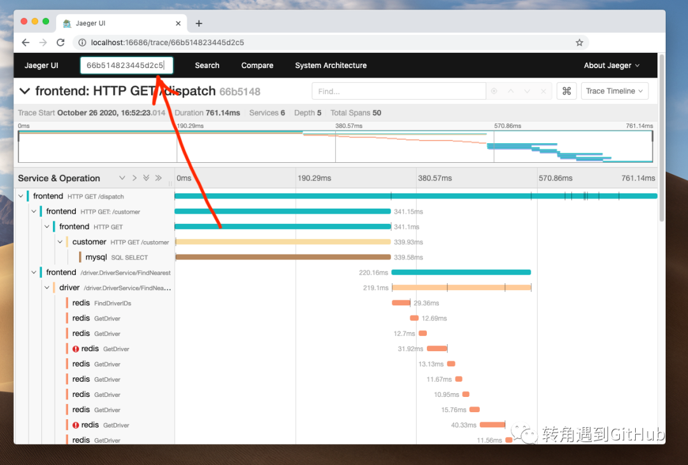Click the Duration 761.14ms label
The image size is (688, 465).
207,113
